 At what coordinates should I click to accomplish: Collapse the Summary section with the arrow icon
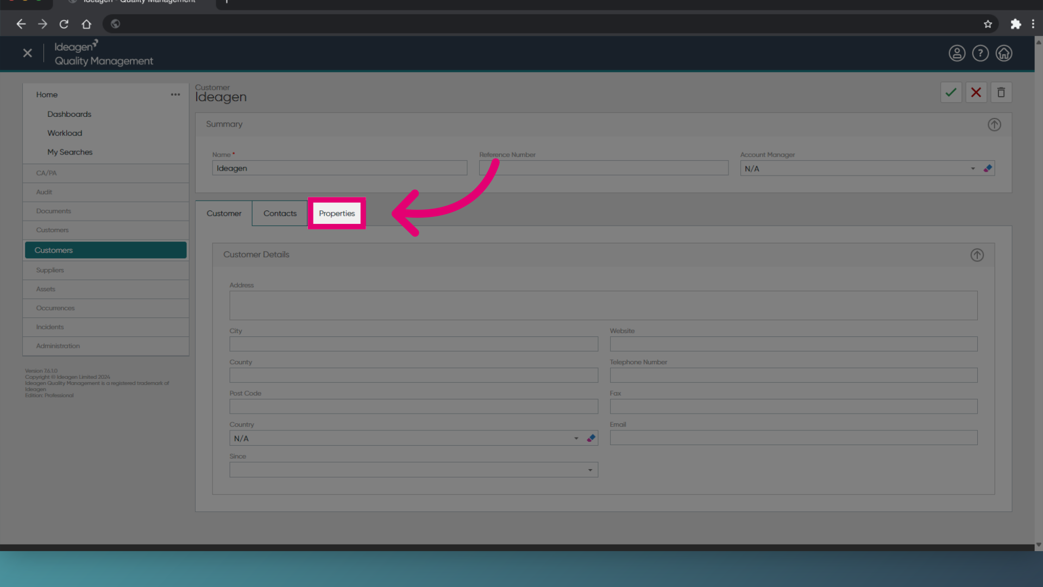(994, 124)
